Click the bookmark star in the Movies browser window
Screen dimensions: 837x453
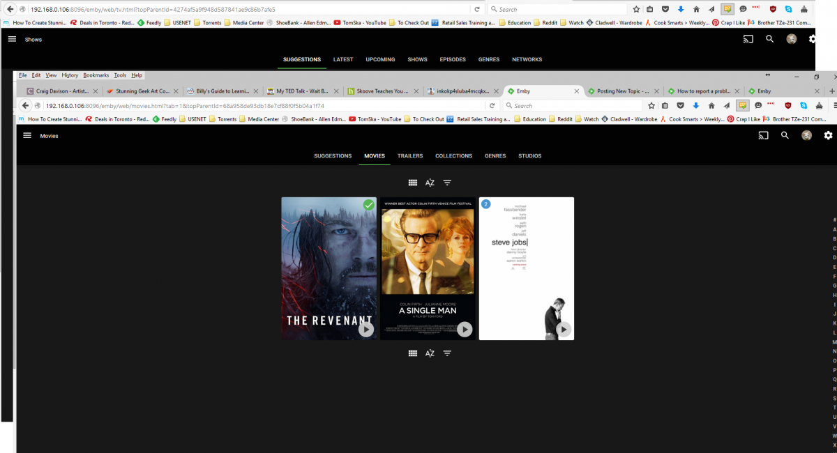pyautogui.click(x=651, y=105)
